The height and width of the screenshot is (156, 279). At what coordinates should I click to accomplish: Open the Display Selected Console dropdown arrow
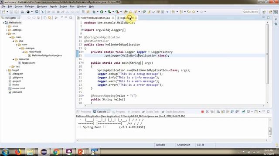point(252,112)
